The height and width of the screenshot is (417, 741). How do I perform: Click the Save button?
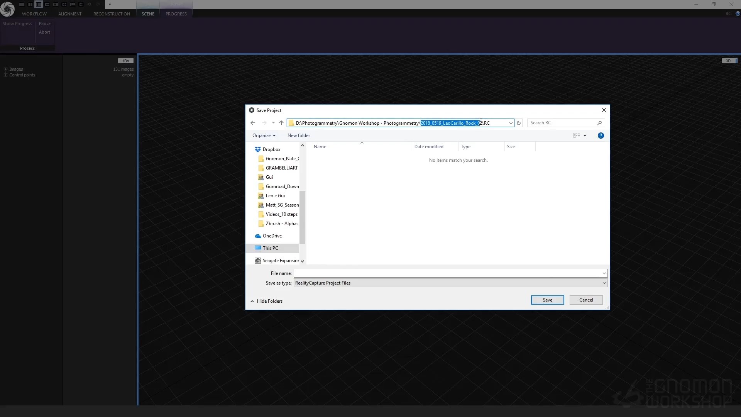(547, 300)
